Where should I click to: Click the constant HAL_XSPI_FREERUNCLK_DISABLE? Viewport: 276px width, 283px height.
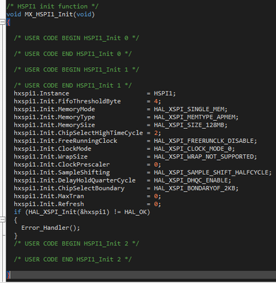pos(204,141)
